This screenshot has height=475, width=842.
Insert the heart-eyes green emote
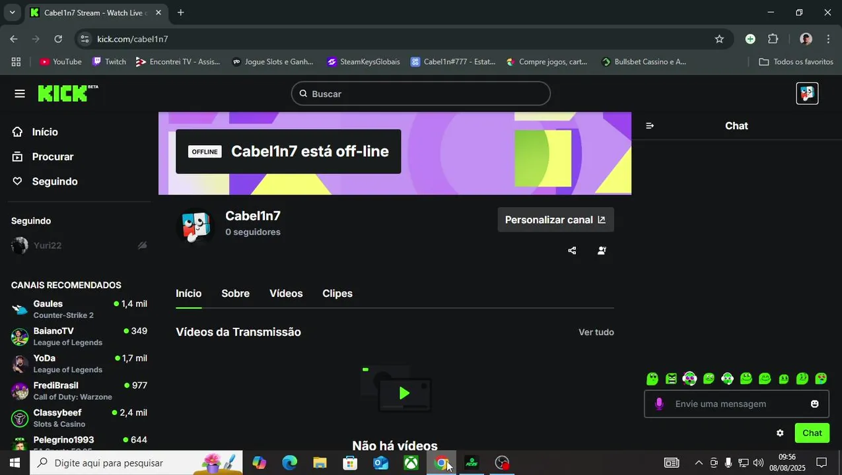coord(821,379)
